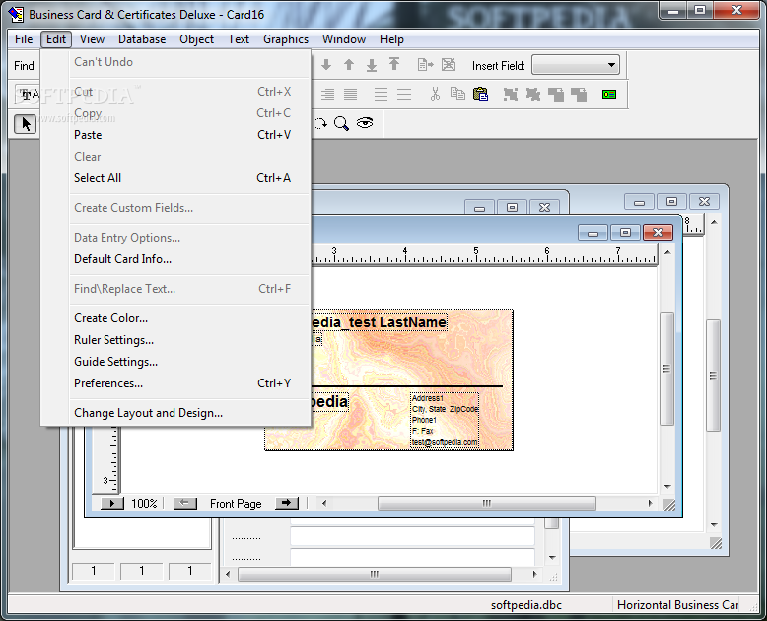Screen dimensions: 767x621
Task: Open the File menu
Action: point(24,39)
